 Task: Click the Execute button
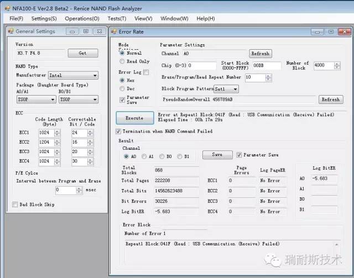point(135,118)
